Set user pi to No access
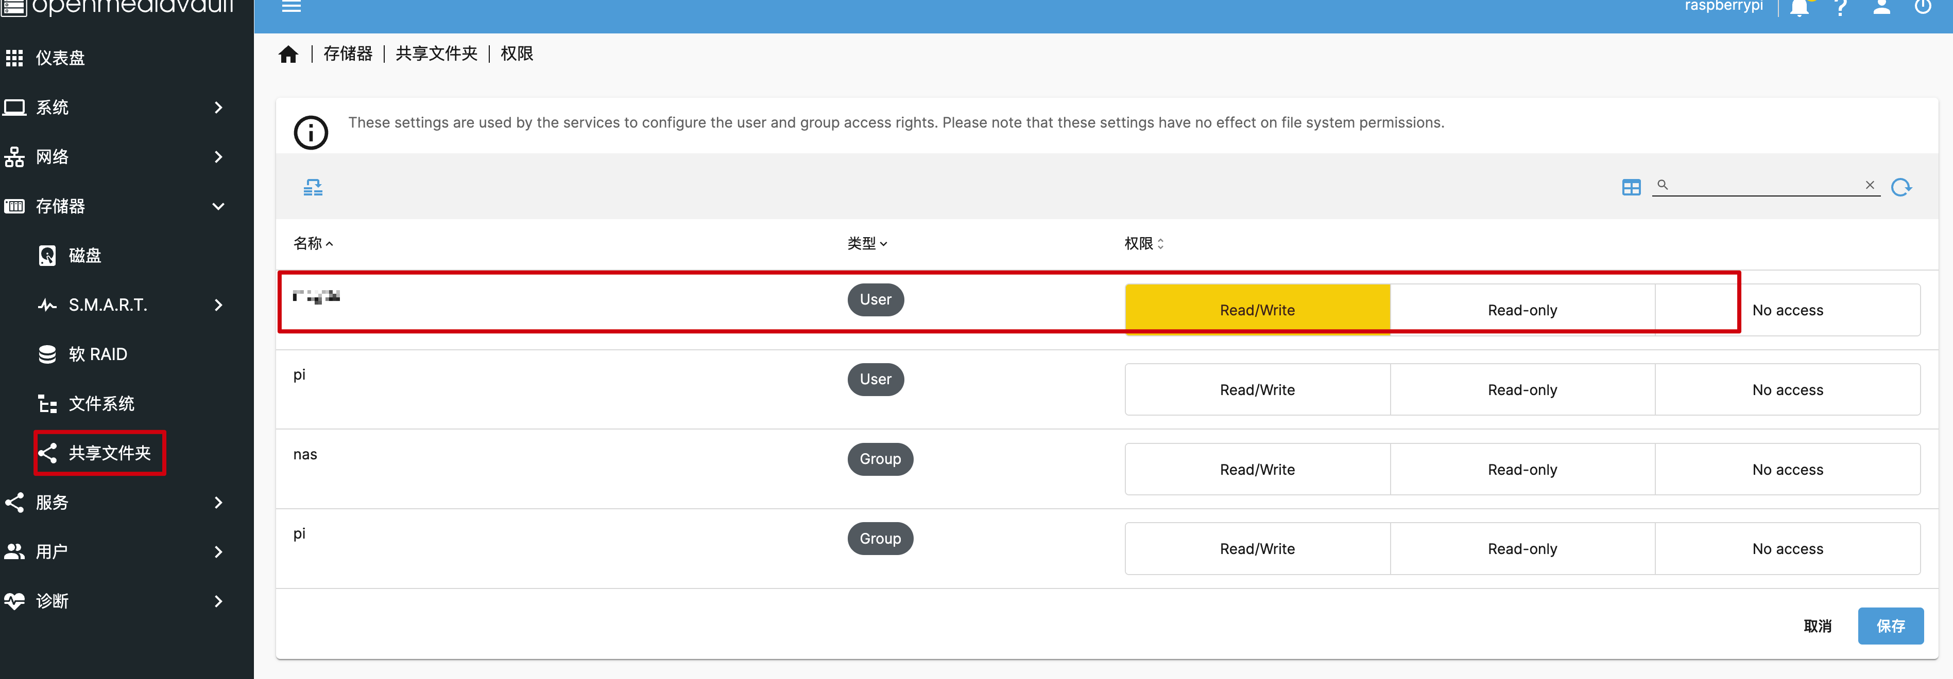The image size is (1953, 679). click(1788, 390)
